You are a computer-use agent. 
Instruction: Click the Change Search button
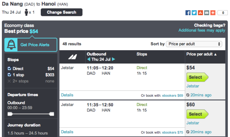point(62,12)
